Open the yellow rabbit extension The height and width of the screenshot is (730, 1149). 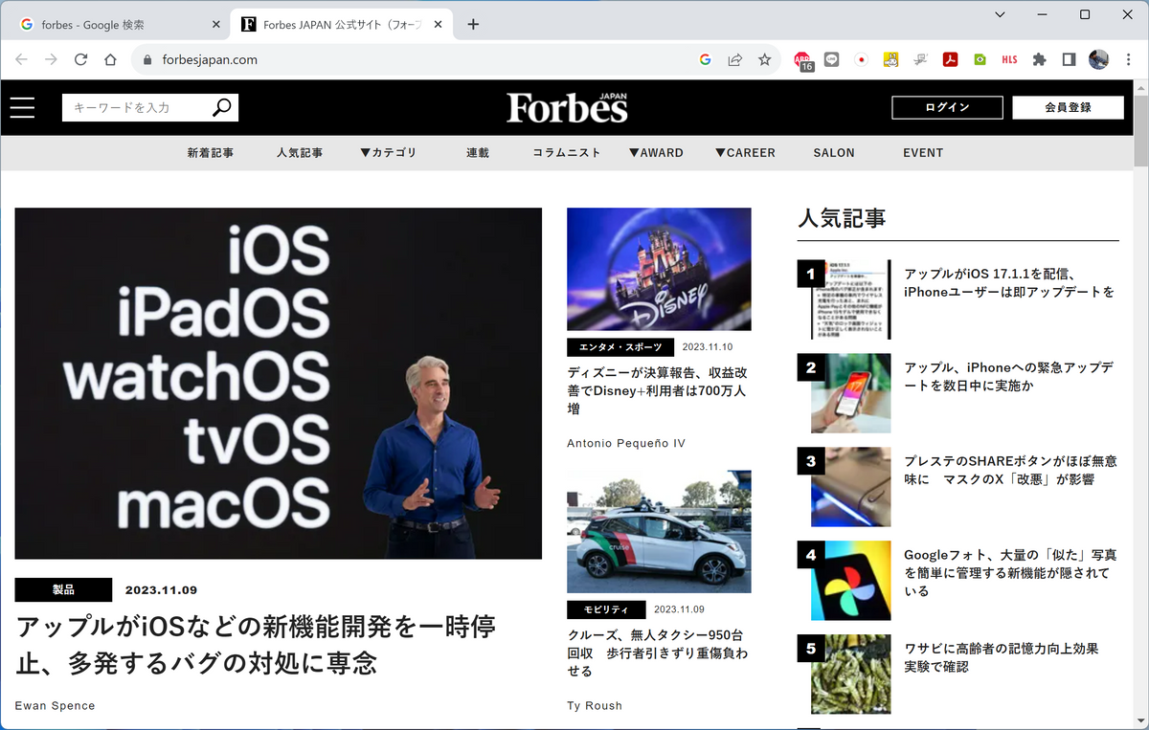(890, 59)
